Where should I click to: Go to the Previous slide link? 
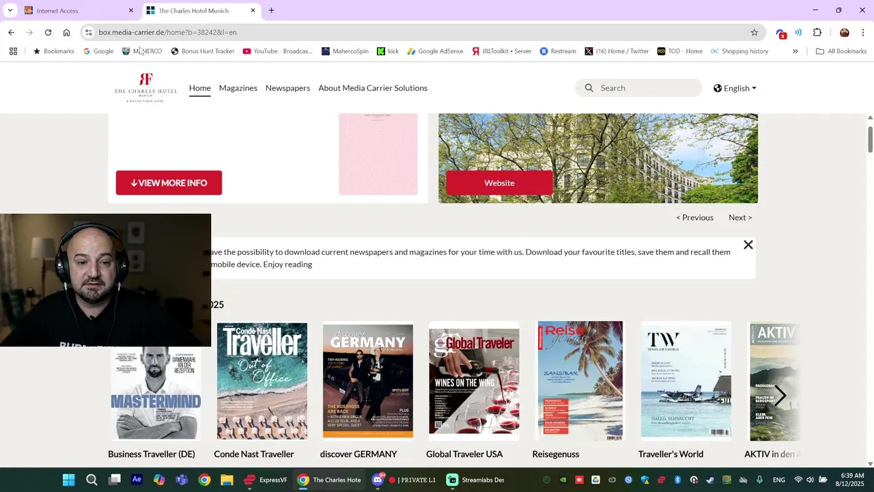click(694, 217)
